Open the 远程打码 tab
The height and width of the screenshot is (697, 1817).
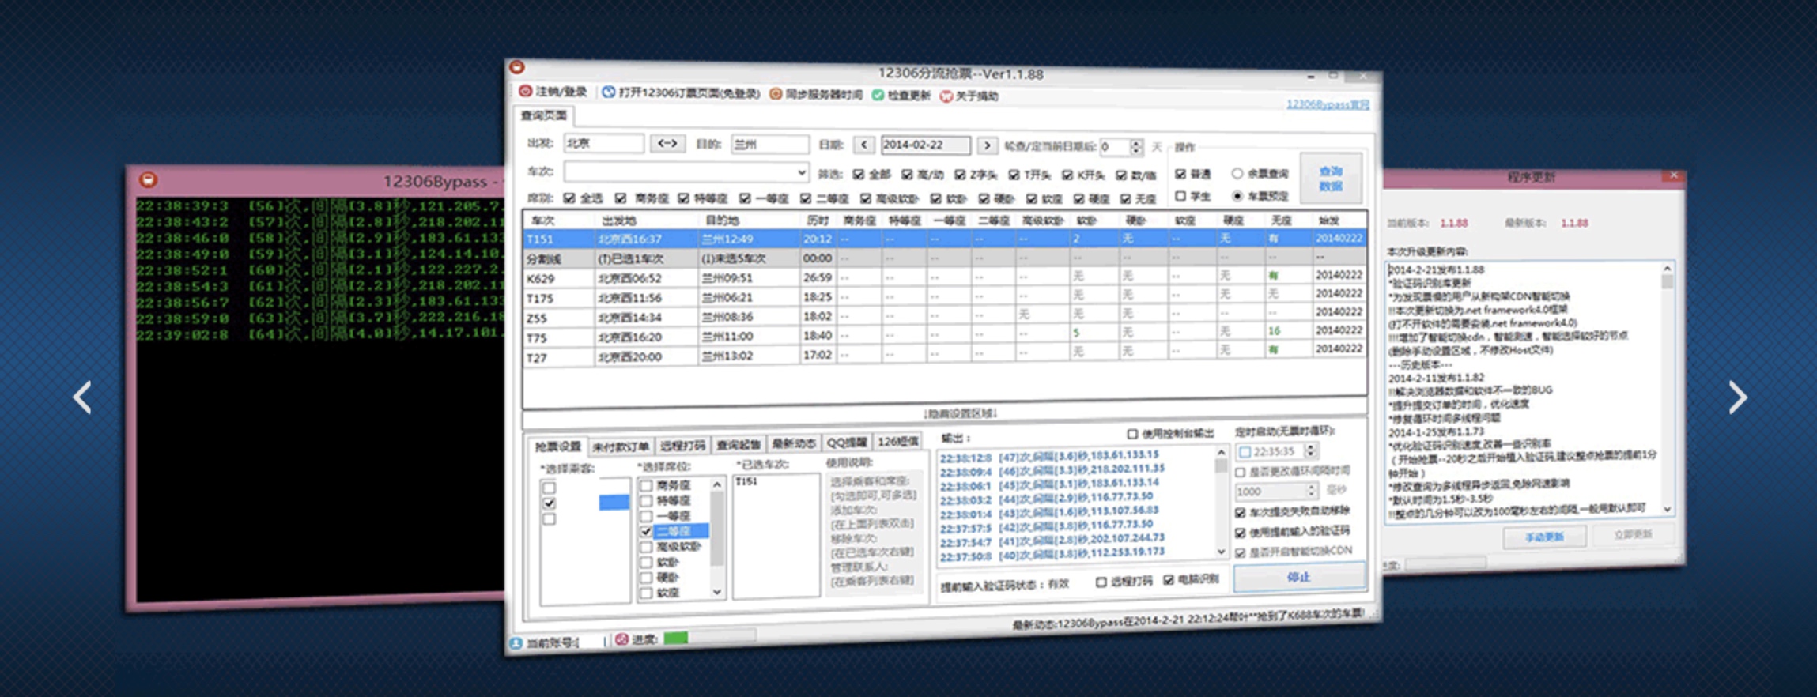(682, 446)
